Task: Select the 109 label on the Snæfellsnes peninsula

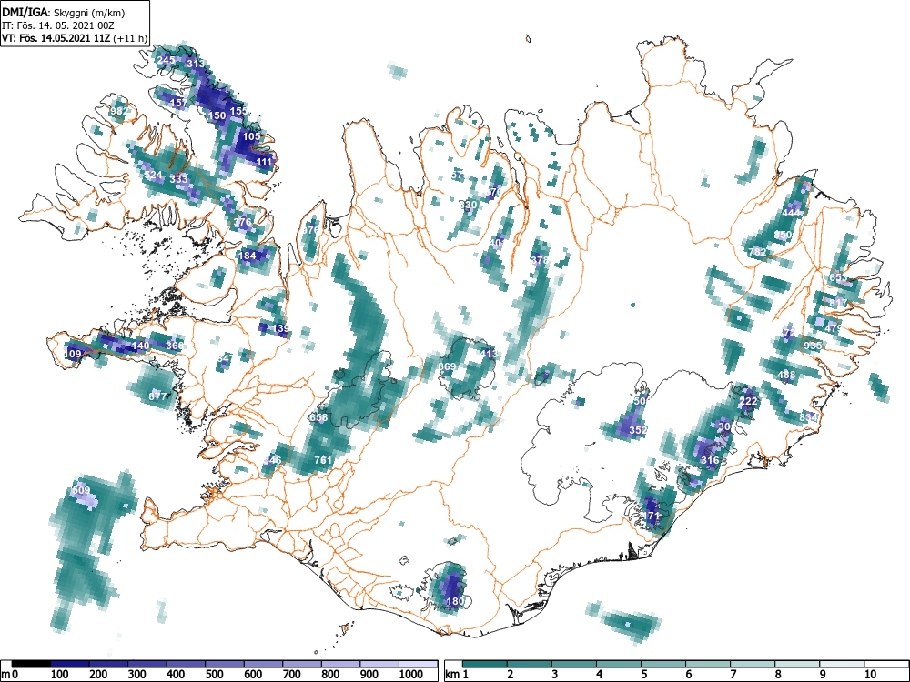Action: pyautogui.click(x=73, y=354)
